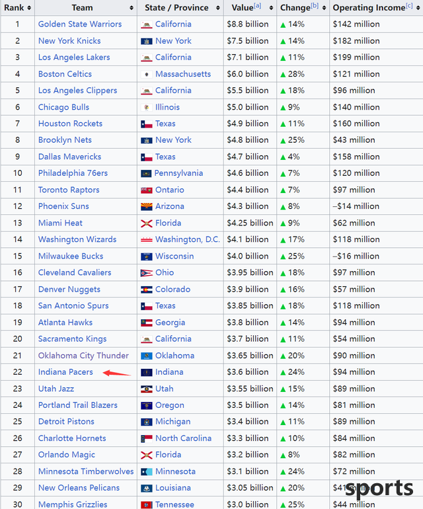
Task: Click the New York flag in Knicks row
Action: point(147,41)
